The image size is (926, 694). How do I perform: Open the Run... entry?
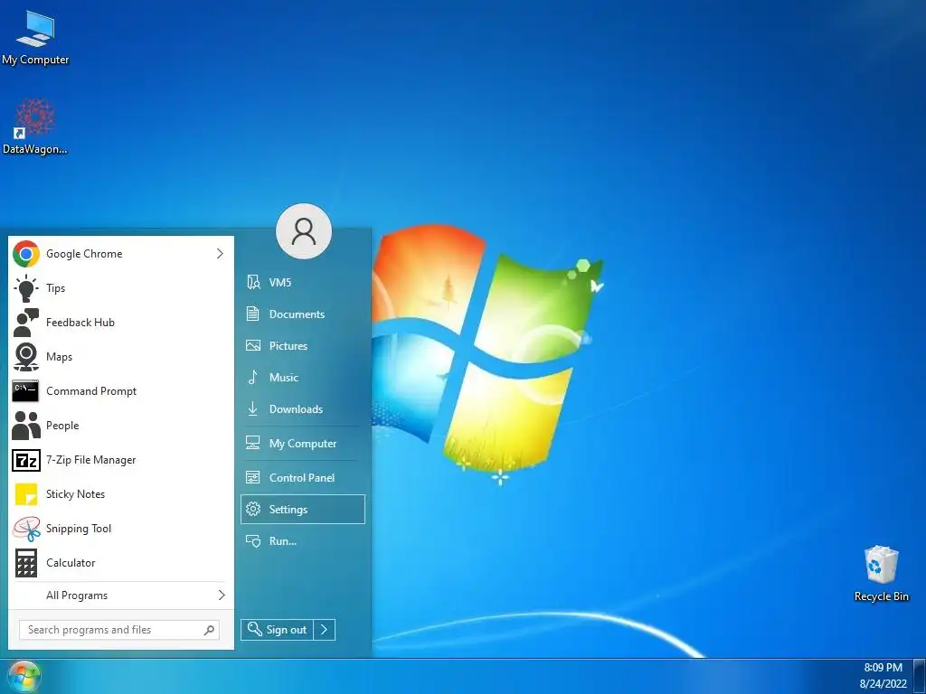[302, 540]
